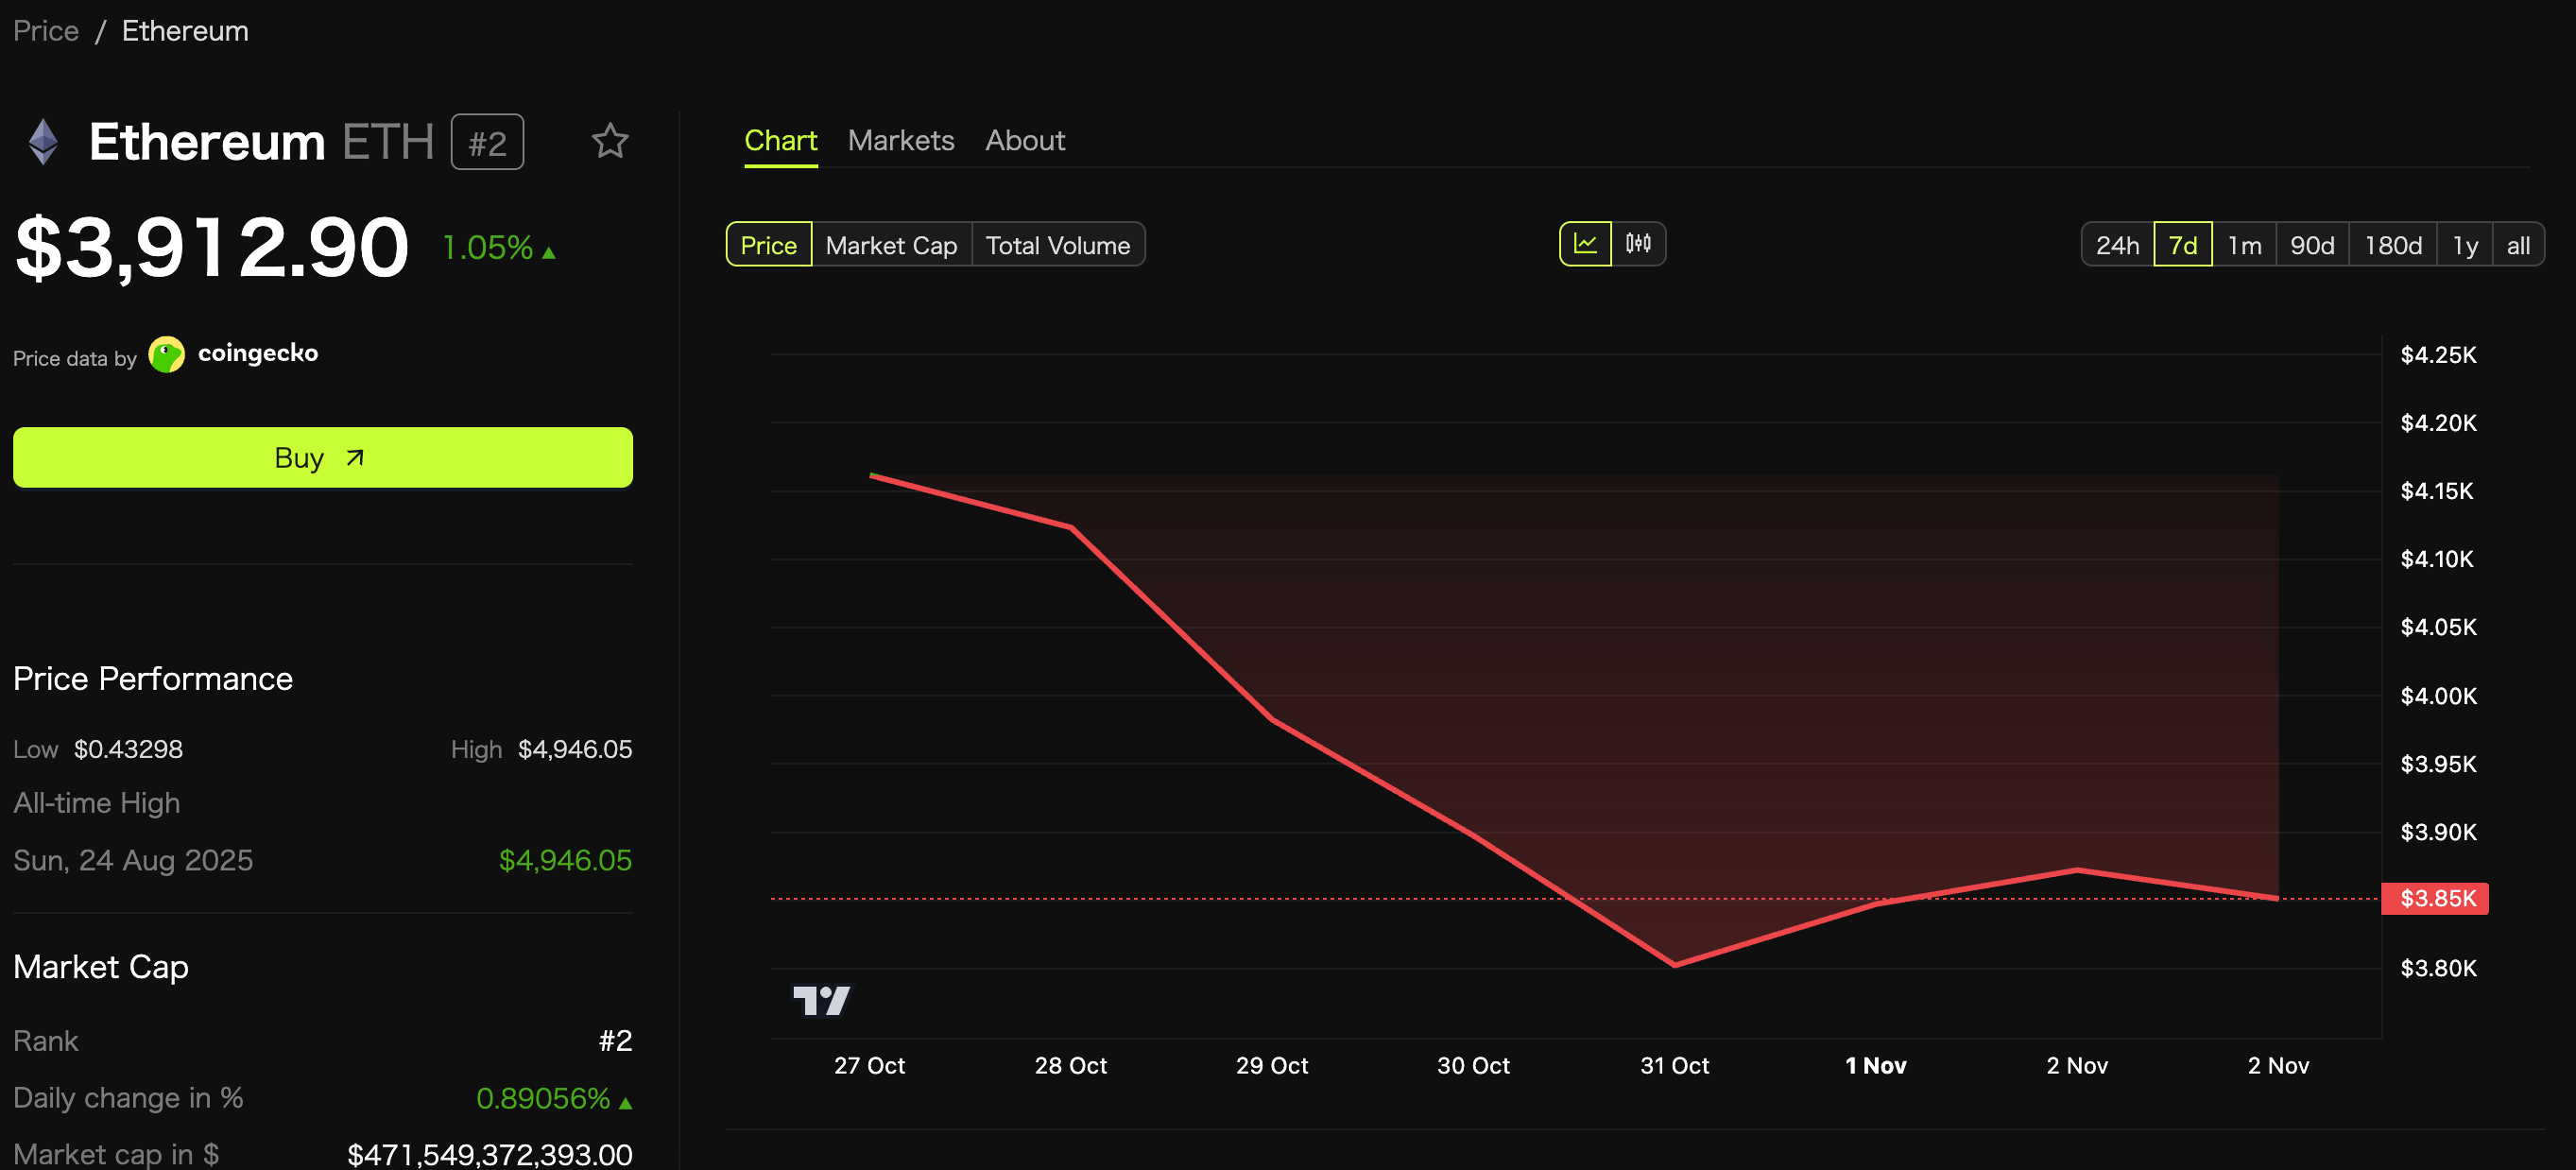Viewport: 2576px width, 1170px height.
Task: Select the 1m time range
Action: click(2244, 245)
